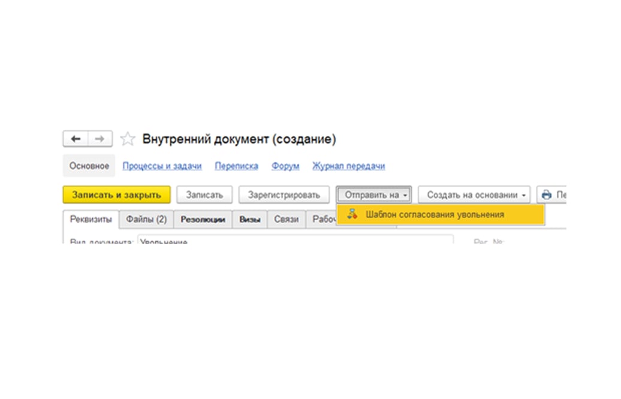Switch to the Реквизиты tab

[x=91, y=220]
